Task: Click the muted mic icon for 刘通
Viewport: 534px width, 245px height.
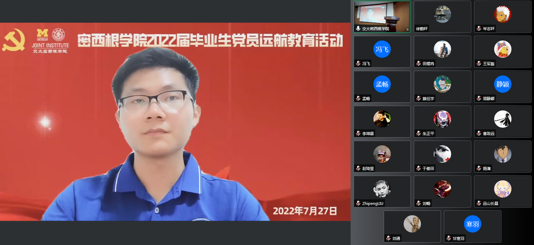Action: (388, 238)
